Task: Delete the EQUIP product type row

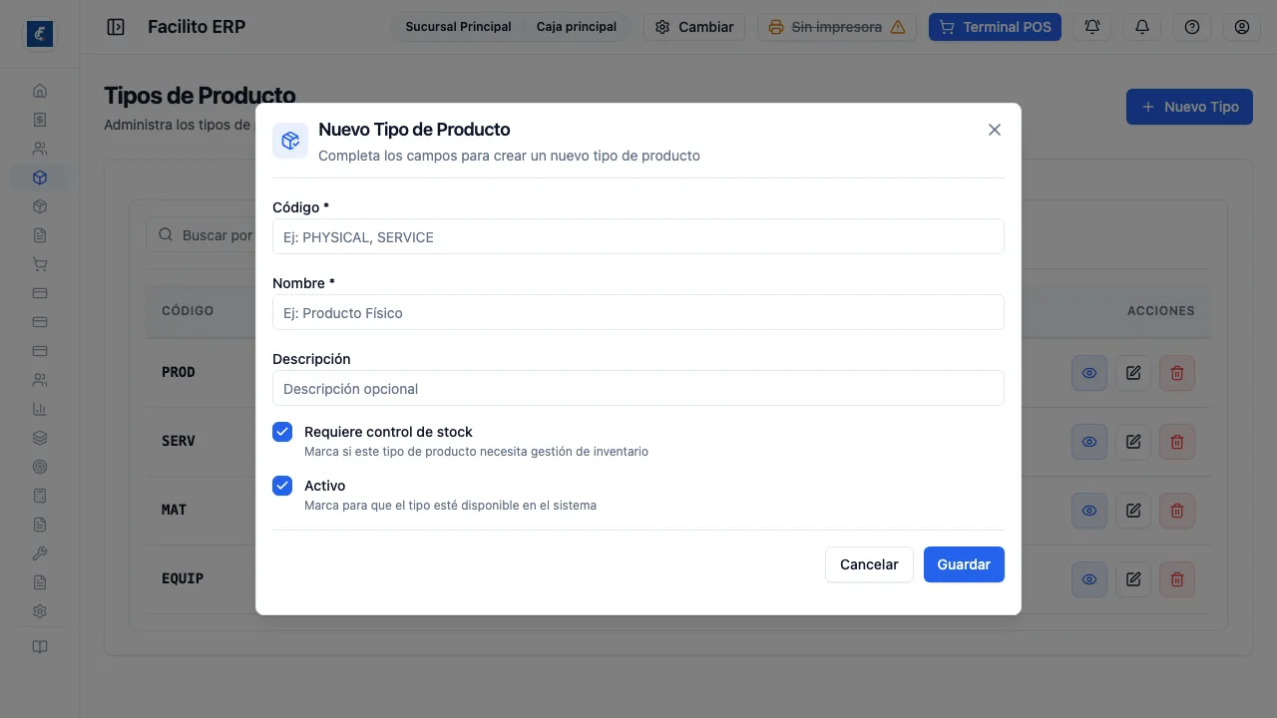Action: coord(1177,579)
